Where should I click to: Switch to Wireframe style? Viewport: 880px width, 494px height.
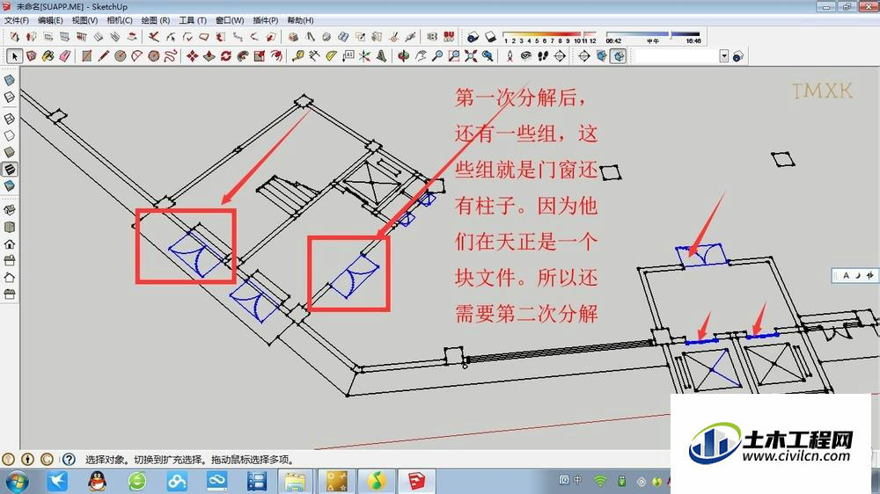(x=10, y=119)
